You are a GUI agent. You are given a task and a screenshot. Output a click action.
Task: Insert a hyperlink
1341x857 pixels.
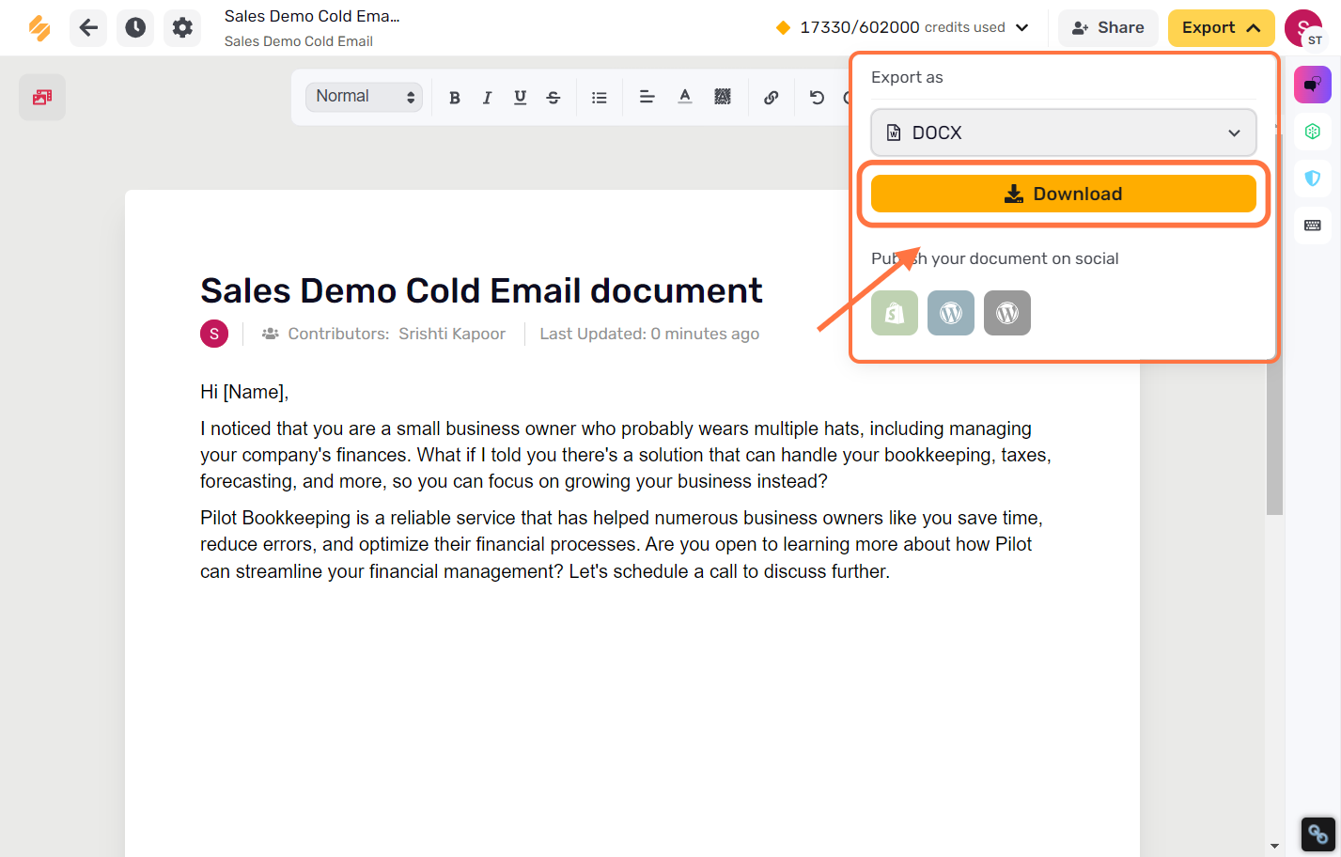[771, 98]
